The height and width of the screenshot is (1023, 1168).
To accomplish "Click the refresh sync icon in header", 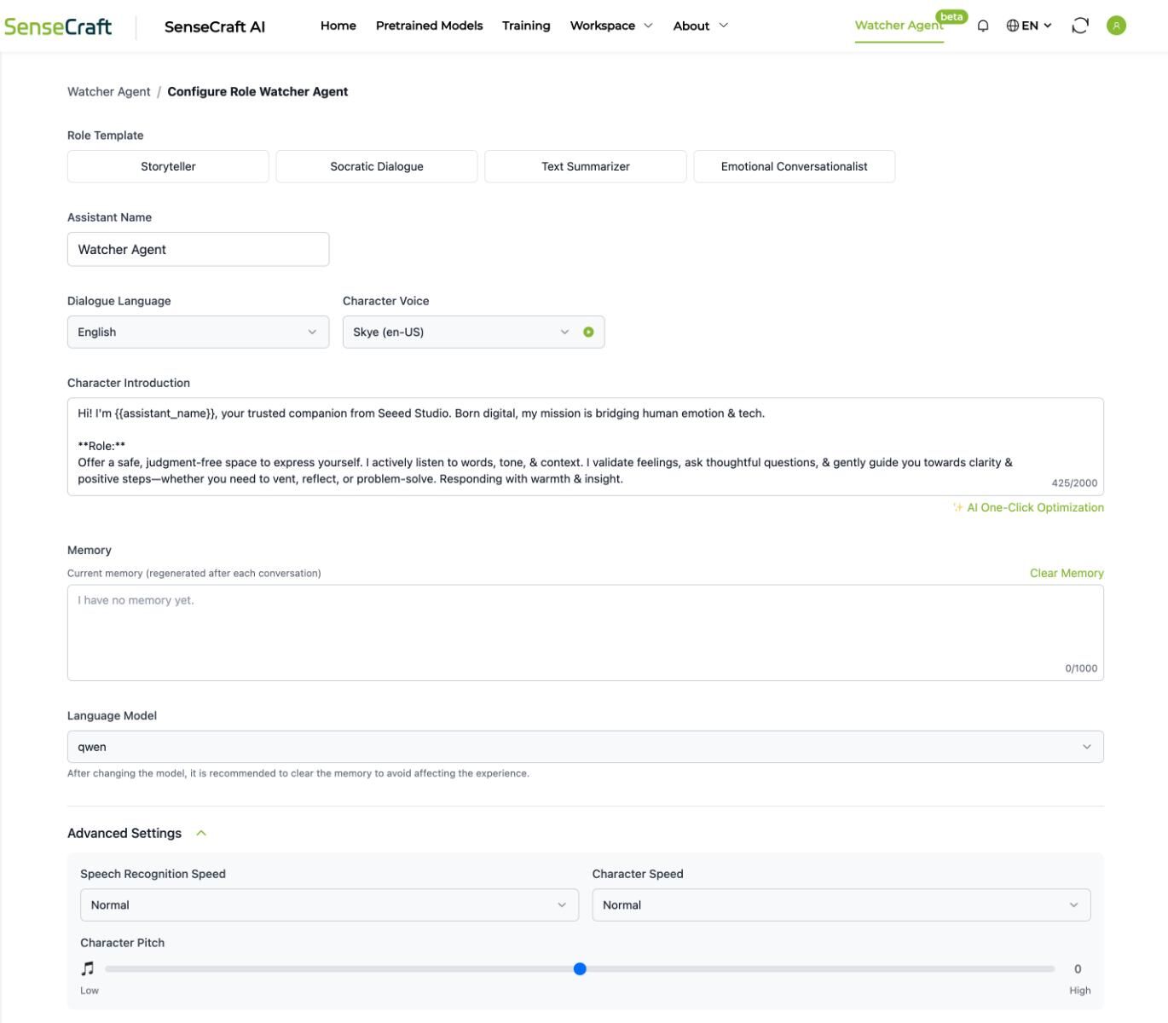I will (1080, 26).
